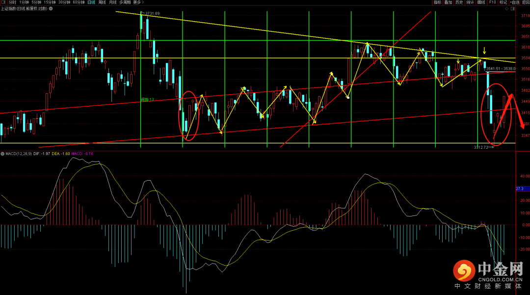530x295 pixels.
Task: Click the blue 27.3 axis value marker
Action: point(523,188)
